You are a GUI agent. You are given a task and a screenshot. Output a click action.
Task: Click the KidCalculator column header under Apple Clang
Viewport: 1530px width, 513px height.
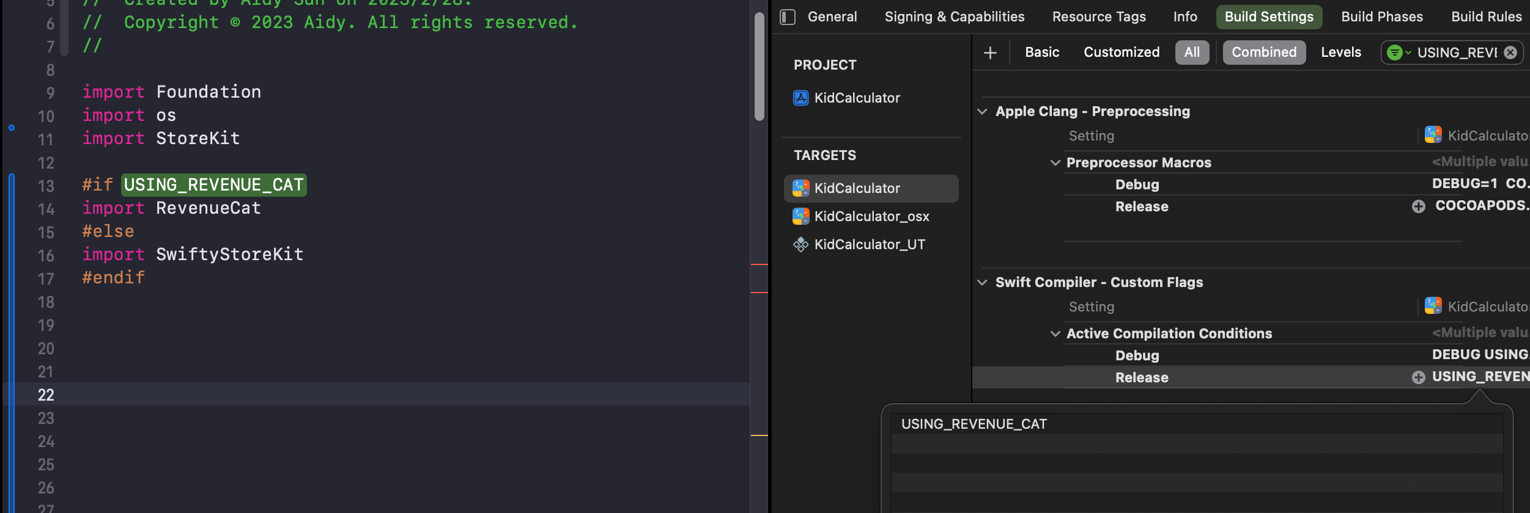click(x=1477, y=136)
